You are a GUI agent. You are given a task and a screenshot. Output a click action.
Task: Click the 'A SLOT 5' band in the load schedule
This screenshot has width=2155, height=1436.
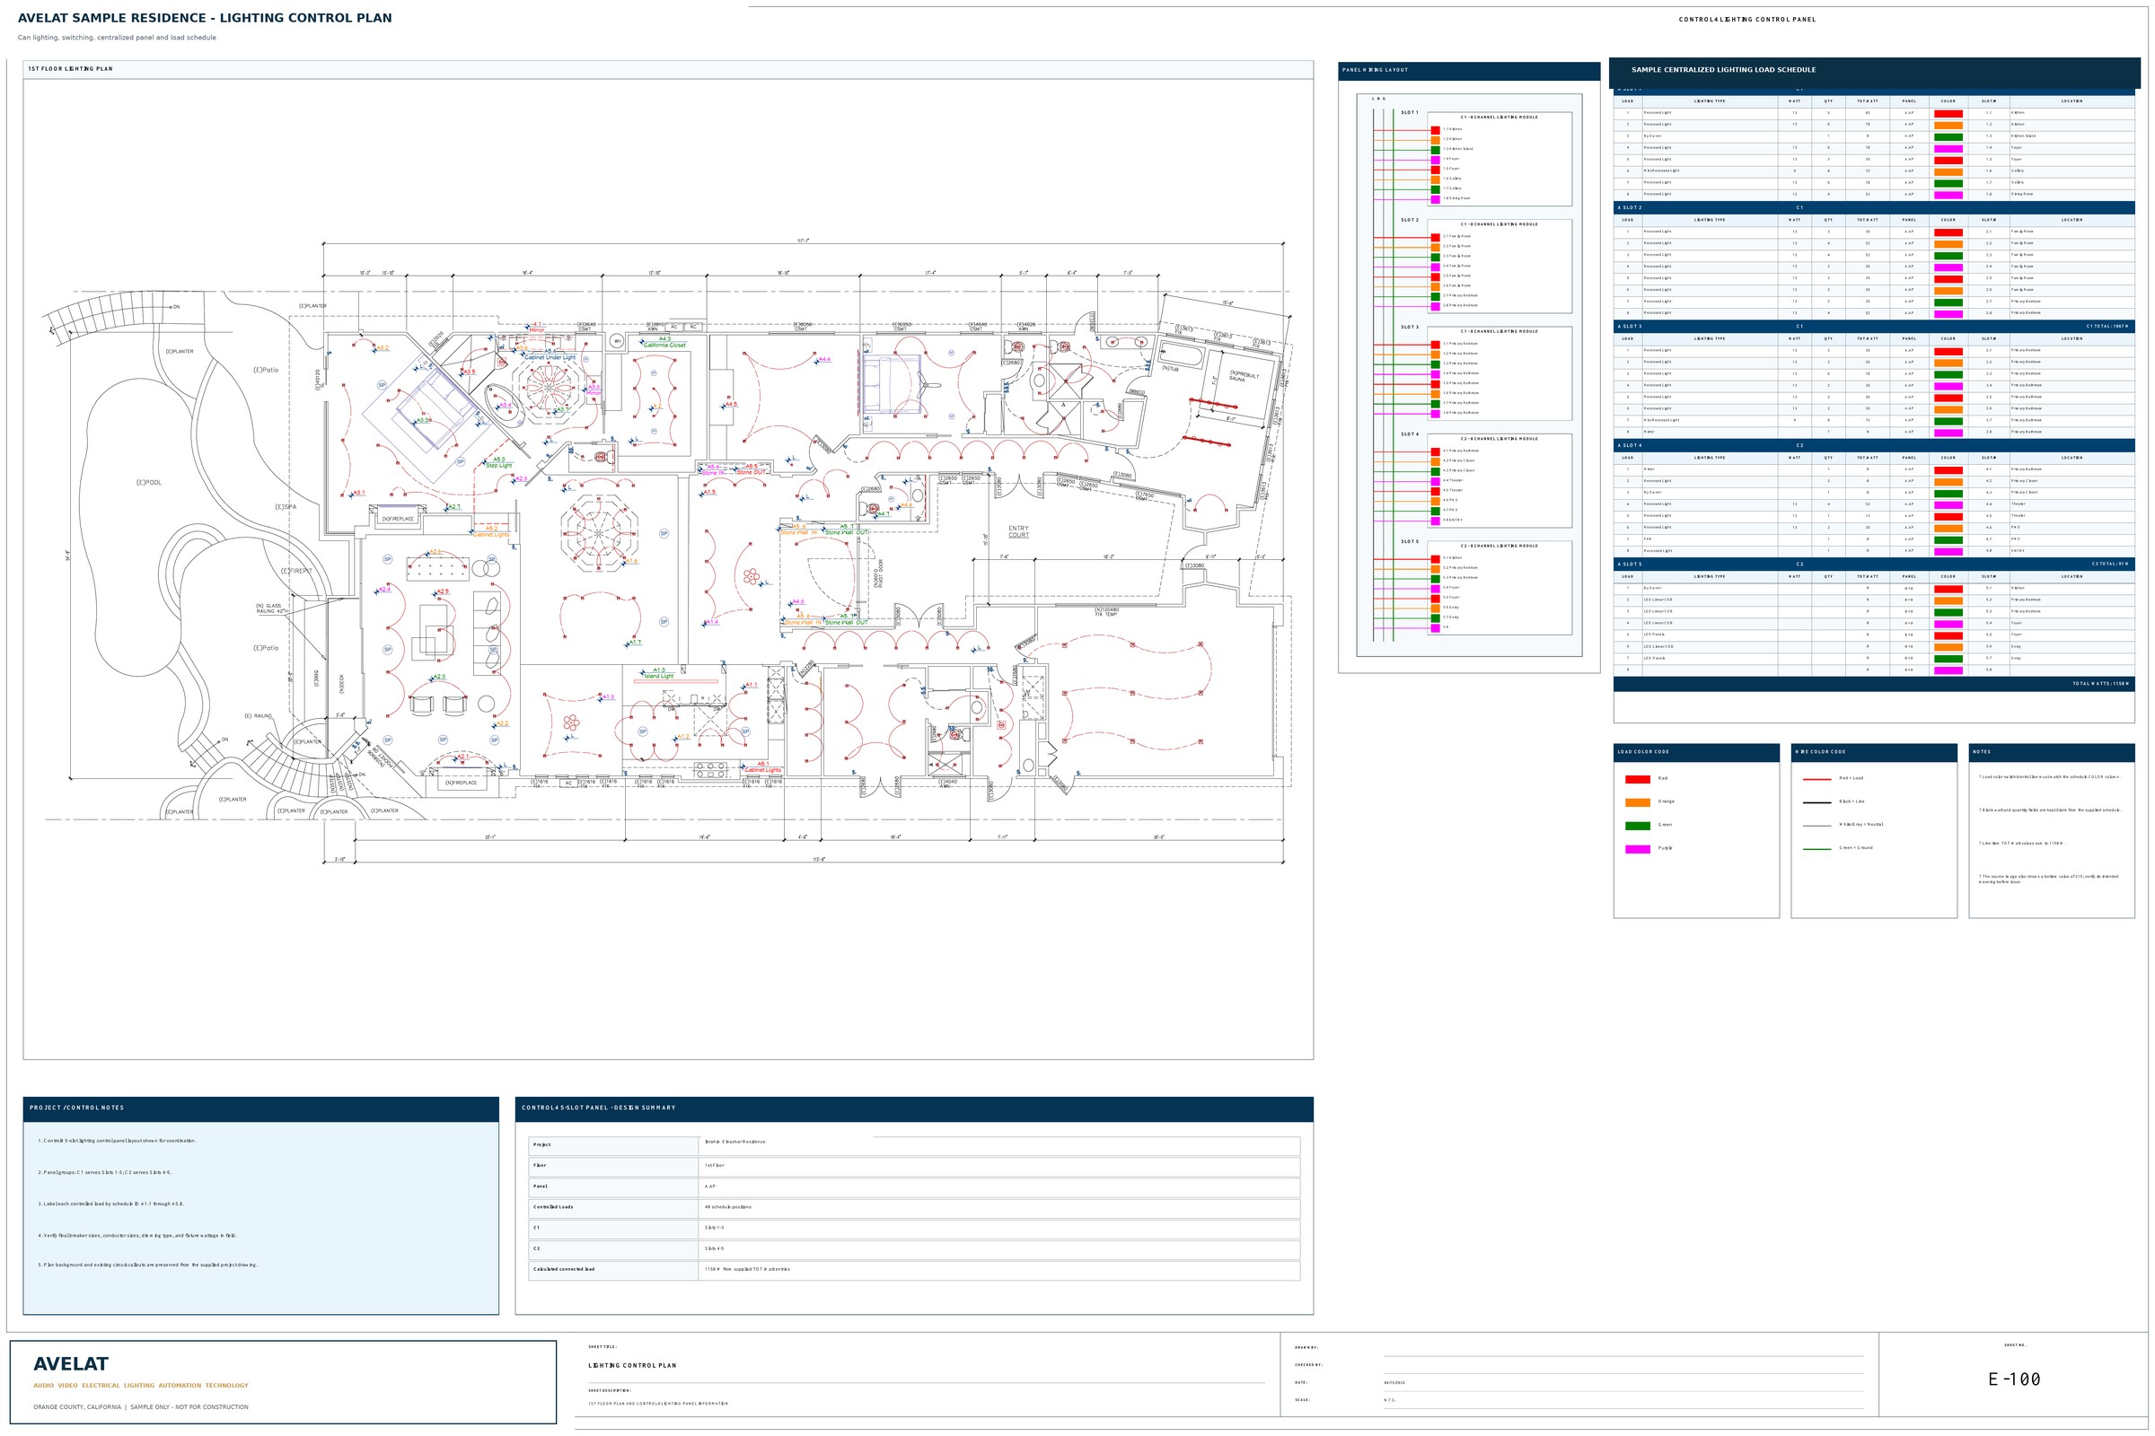point(1874,565)
